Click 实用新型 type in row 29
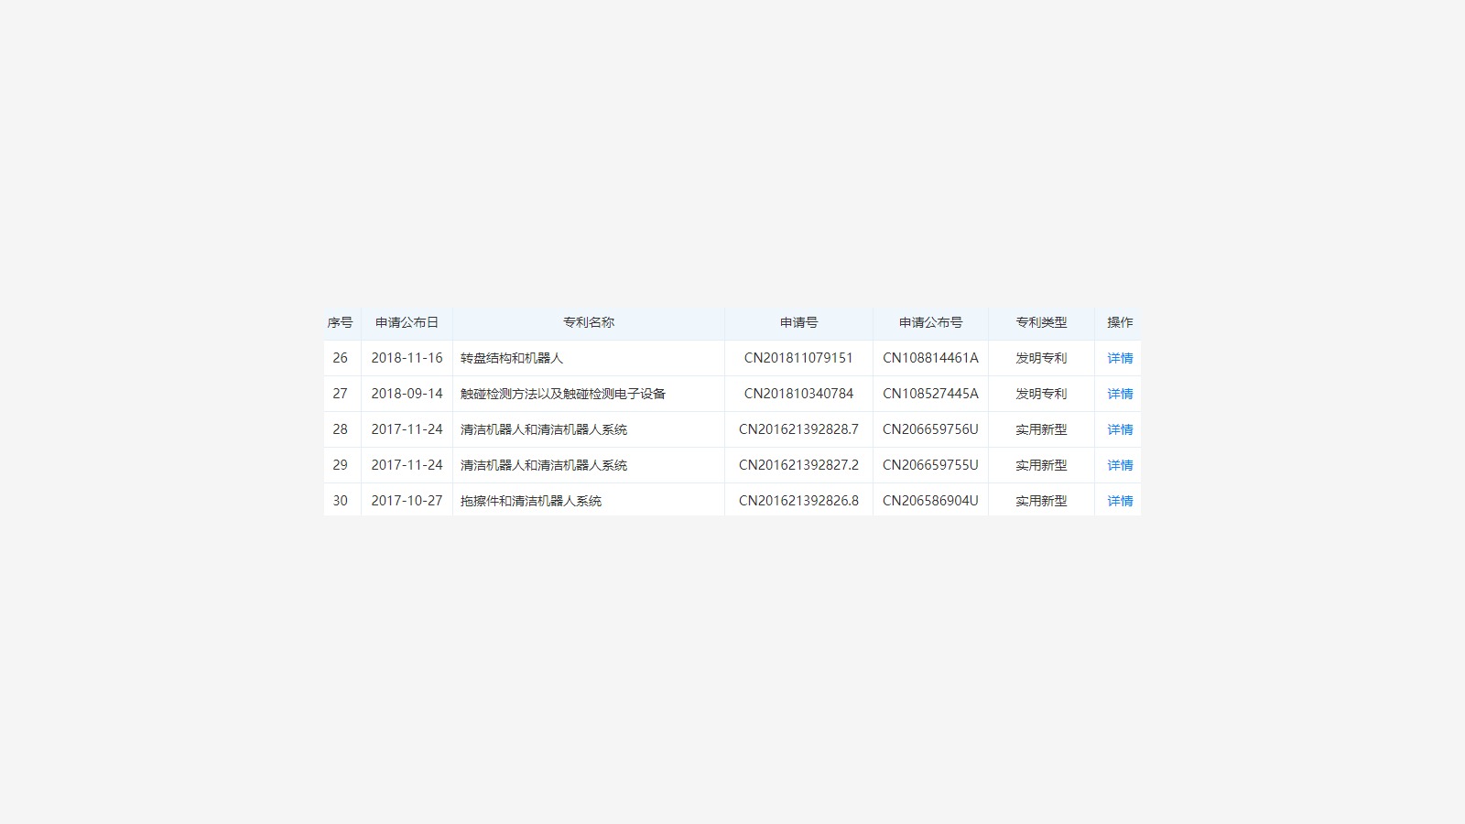This screenshot has height=824, width=1465. pos(1041,465)
